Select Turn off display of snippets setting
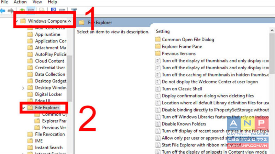 tap(214, 152)
